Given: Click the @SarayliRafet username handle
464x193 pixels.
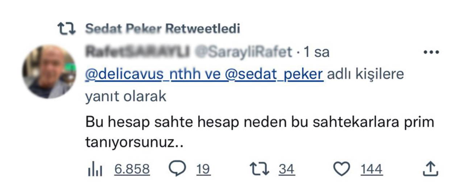Looking at the screenshot, I should click(243, 52).
